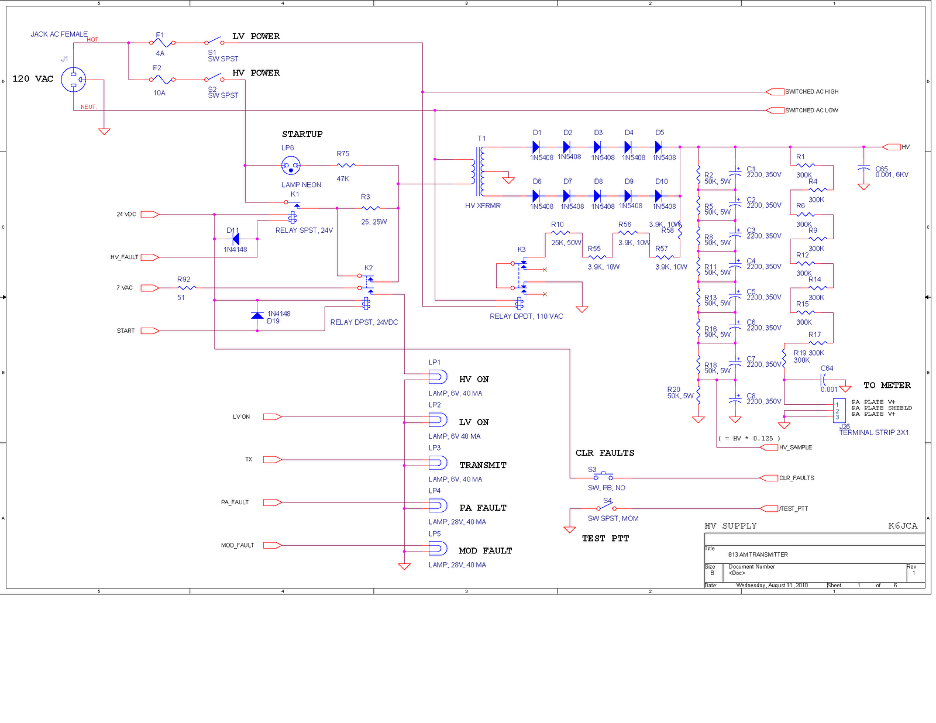Click diode D19 1N4148
The width and height of the screenshot is (936, 723).
pos(257,315)
